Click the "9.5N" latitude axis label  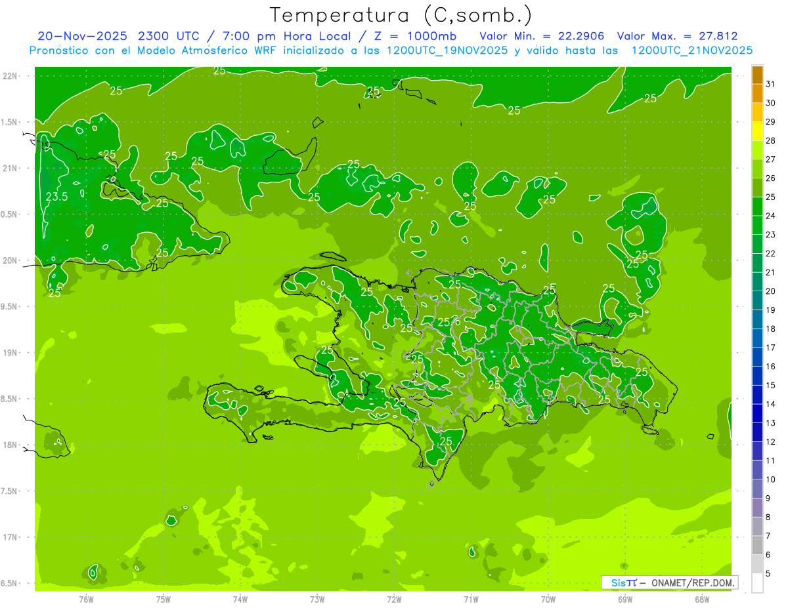click(10, 306)
